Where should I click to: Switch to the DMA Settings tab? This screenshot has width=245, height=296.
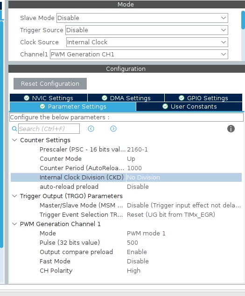pos(126,98)
